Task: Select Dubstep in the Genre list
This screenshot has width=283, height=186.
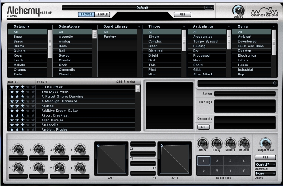Action: click(x=252, y=51)
